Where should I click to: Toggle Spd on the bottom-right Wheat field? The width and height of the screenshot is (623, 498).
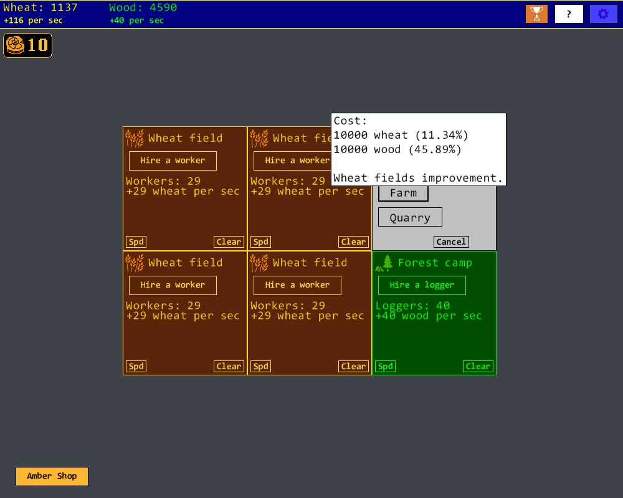(x=260, y=366)
